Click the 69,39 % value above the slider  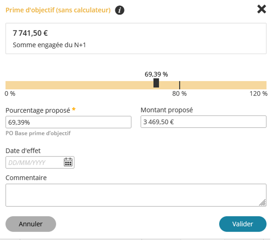pos(156,74)
